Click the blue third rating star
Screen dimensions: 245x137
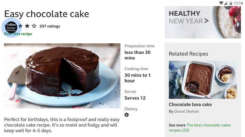coord(20,26)
